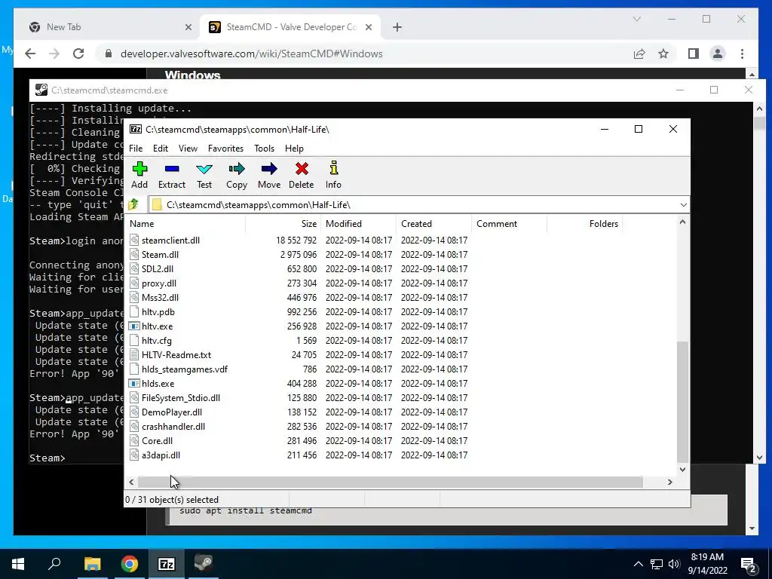Image resolution: width=772 pixels, height=579 pixels.
Task: Sort files by Modified column
Action: [358, 223]
